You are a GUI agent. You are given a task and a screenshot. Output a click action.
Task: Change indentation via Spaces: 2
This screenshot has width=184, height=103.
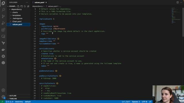136,102
